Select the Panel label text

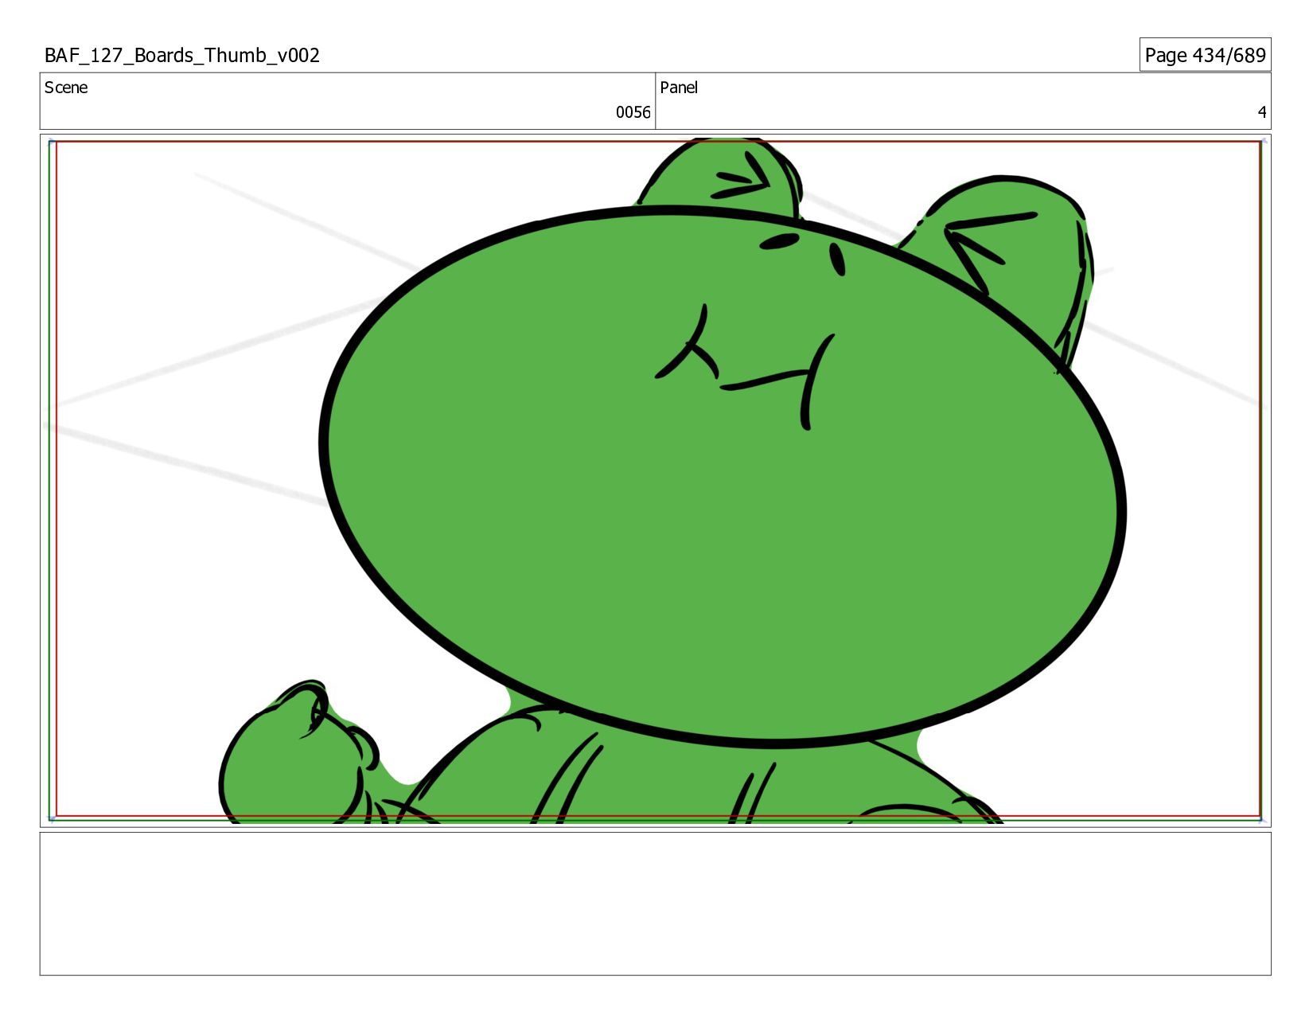[679, 88]
